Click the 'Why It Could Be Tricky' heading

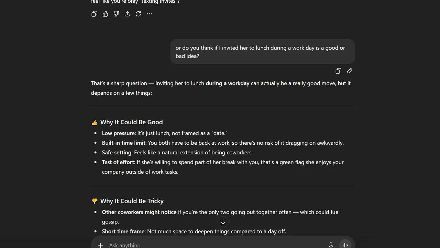pos(132,201)
